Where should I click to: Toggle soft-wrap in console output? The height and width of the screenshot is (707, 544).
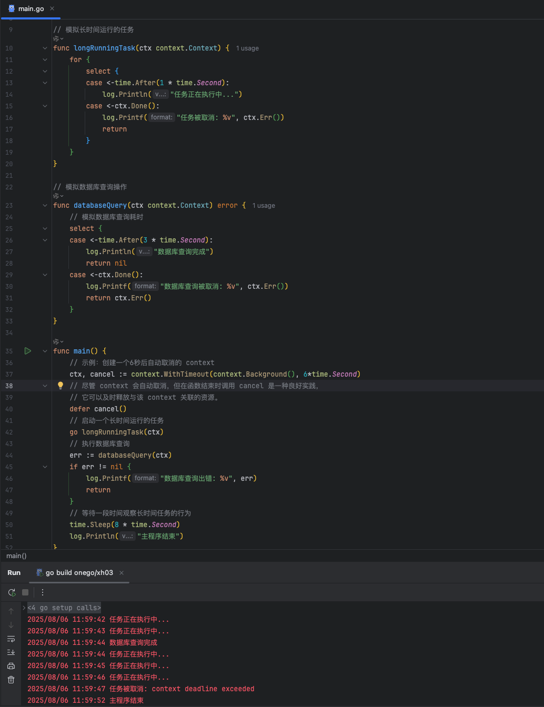point(11,639)
